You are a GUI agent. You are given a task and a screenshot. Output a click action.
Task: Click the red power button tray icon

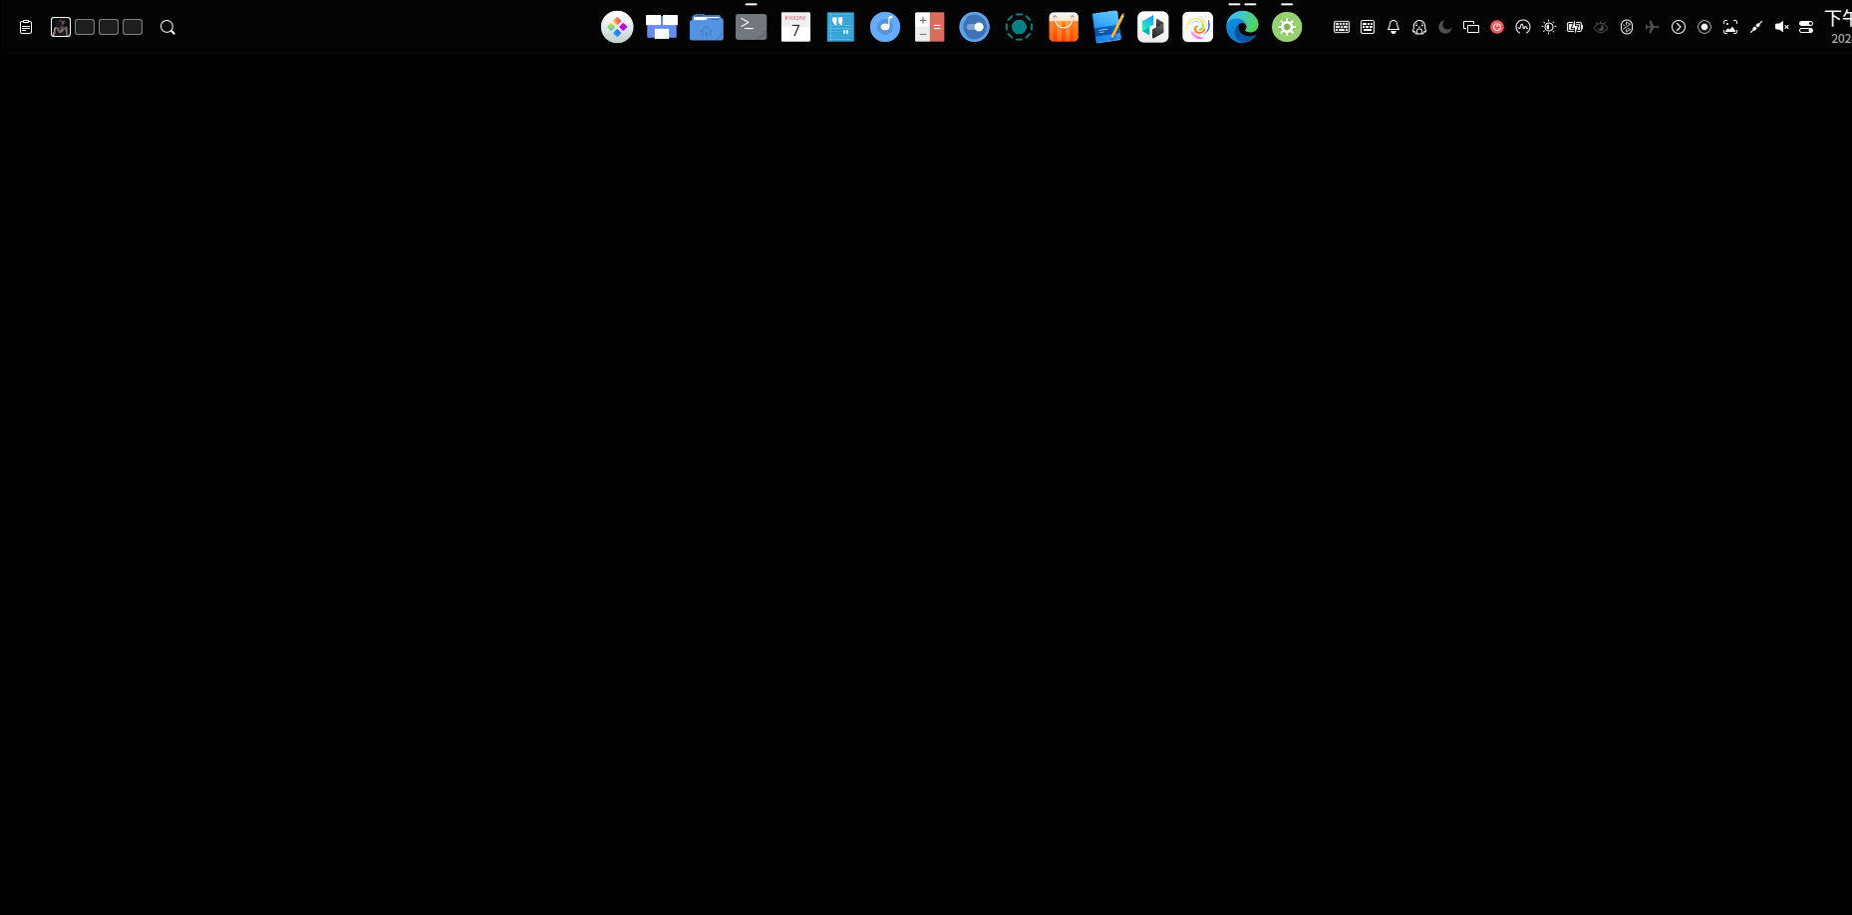click(x=1497, y=27)
